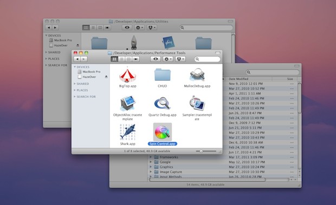
Task: Expand the Image Capture folder row
Action: point(151,172)
